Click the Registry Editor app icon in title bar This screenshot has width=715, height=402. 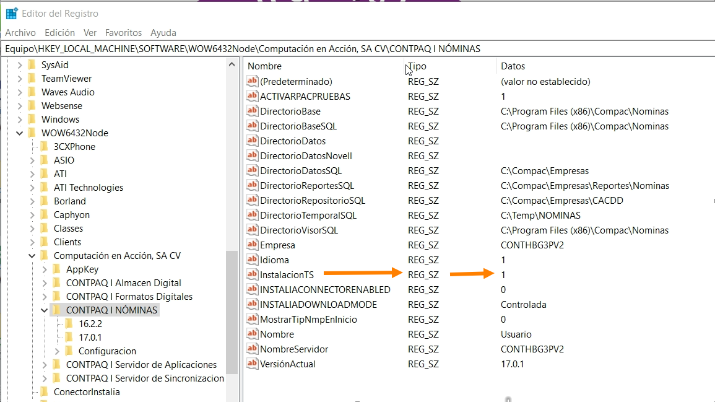coord(11,14)
